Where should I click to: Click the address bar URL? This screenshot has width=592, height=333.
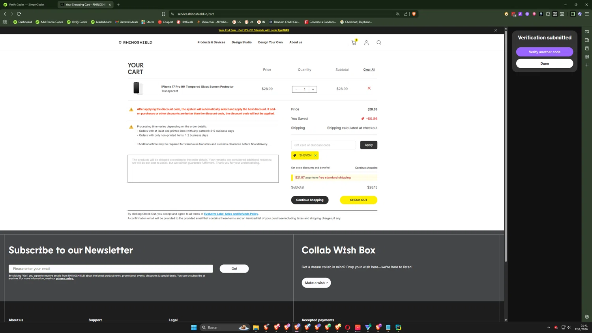pyautogui.click(x=195, y=14)
